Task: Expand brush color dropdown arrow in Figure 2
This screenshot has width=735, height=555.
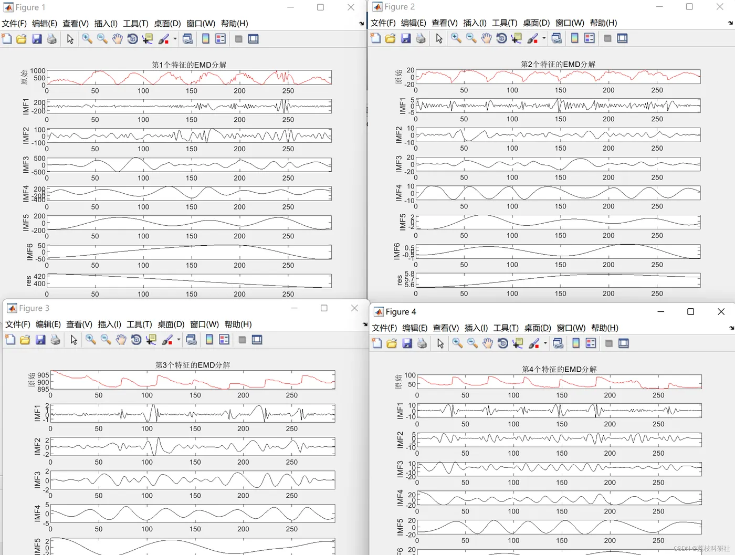Action: [x=544, y=38]
